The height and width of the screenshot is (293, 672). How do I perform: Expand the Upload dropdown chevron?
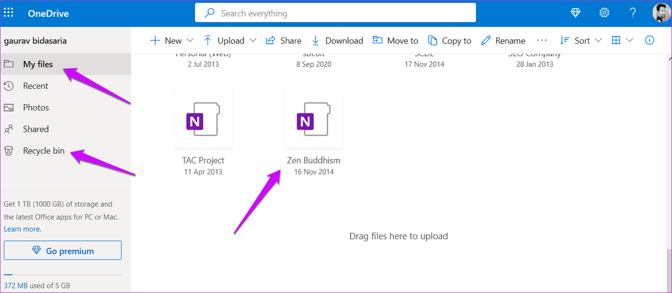tap(253, 41)
